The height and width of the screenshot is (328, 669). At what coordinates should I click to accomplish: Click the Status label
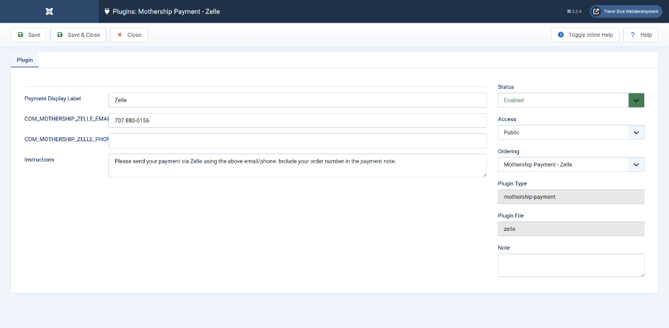click(x=506, y=87)
